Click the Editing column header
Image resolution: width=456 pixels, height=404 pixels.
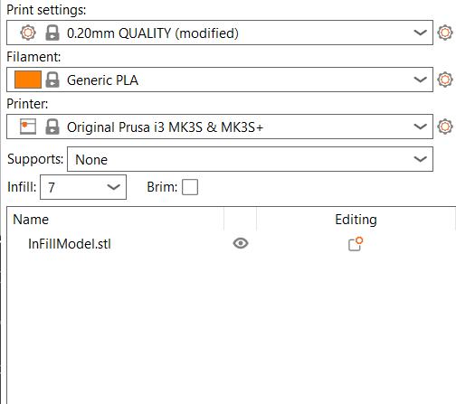[356, 220]
